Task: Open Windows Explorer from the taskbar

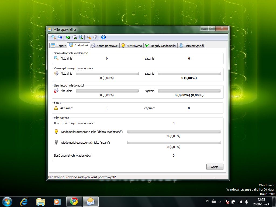Action: click(41, 202)
